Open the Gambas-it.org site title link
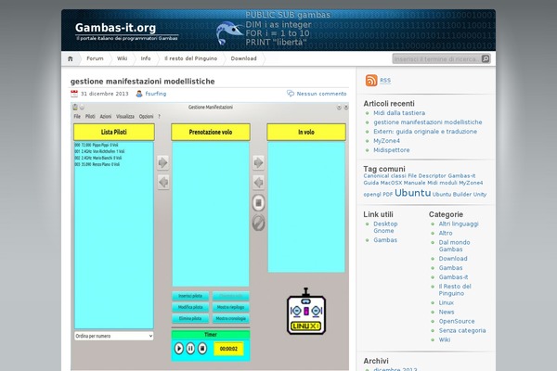557x371 pixels. point(115,28)
